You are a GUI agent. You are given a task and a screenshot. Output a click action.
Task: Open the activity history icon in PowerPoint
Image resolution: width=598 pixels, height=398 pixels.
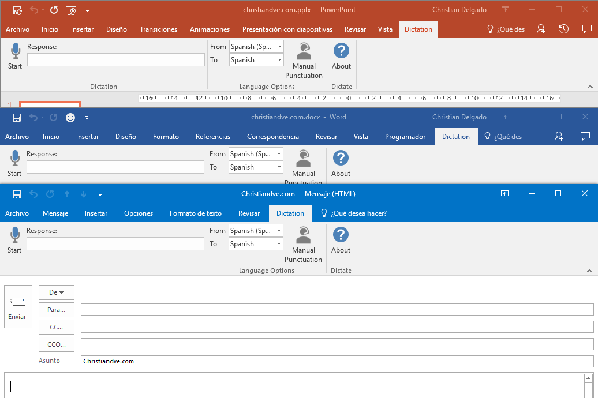coord(564,29)
